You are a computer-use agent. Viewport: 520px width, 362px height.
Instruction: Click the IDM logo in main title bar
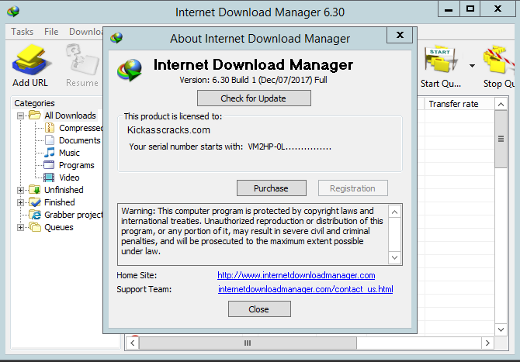(13, 12)
